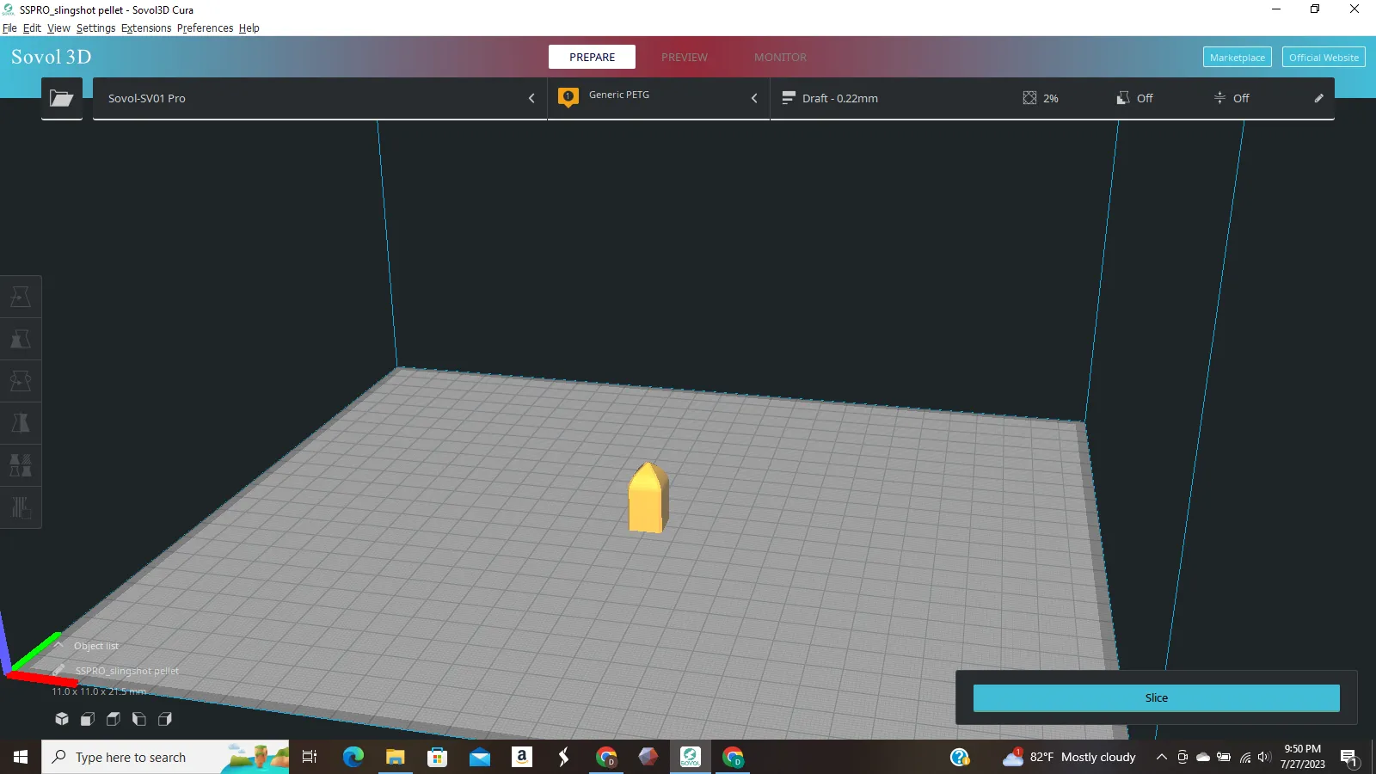Click the 11.0 x 11.0 x 21.5 mm dimensions text
Screen dimensions: 1376x774
tap(99, 691)
